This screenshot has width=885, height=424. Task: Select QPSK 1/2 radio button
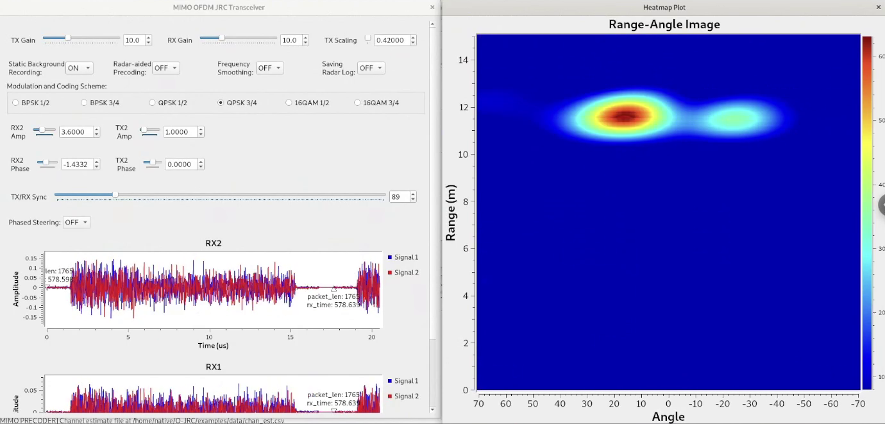[x=153, y=103]
